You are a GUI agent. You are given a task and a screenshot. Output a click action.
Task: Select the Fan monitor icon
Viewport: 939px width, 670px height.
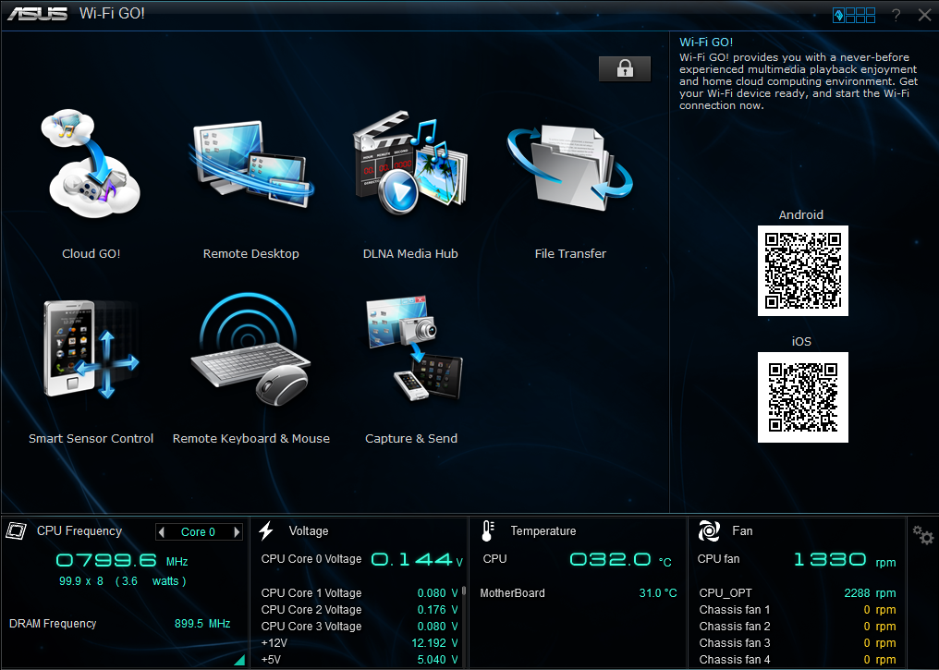709,530
